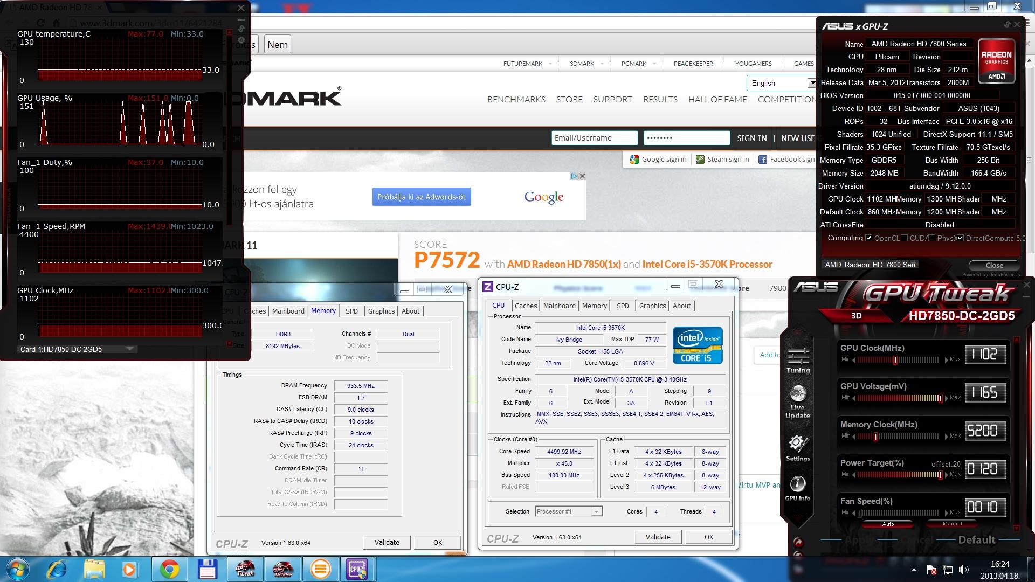1035x582 pixels.
Task: Click SIGN IN on the 3DMark page
Action: click(x=751, y=138)
